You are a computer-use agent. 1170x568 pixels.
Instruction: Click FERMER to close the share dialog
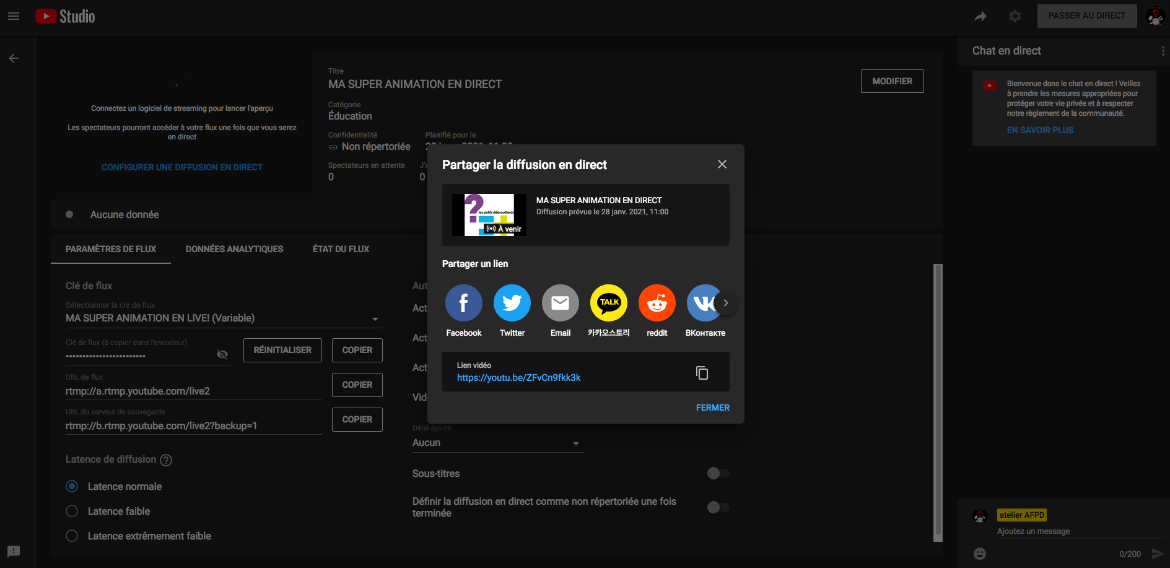[x=712, y=408]
